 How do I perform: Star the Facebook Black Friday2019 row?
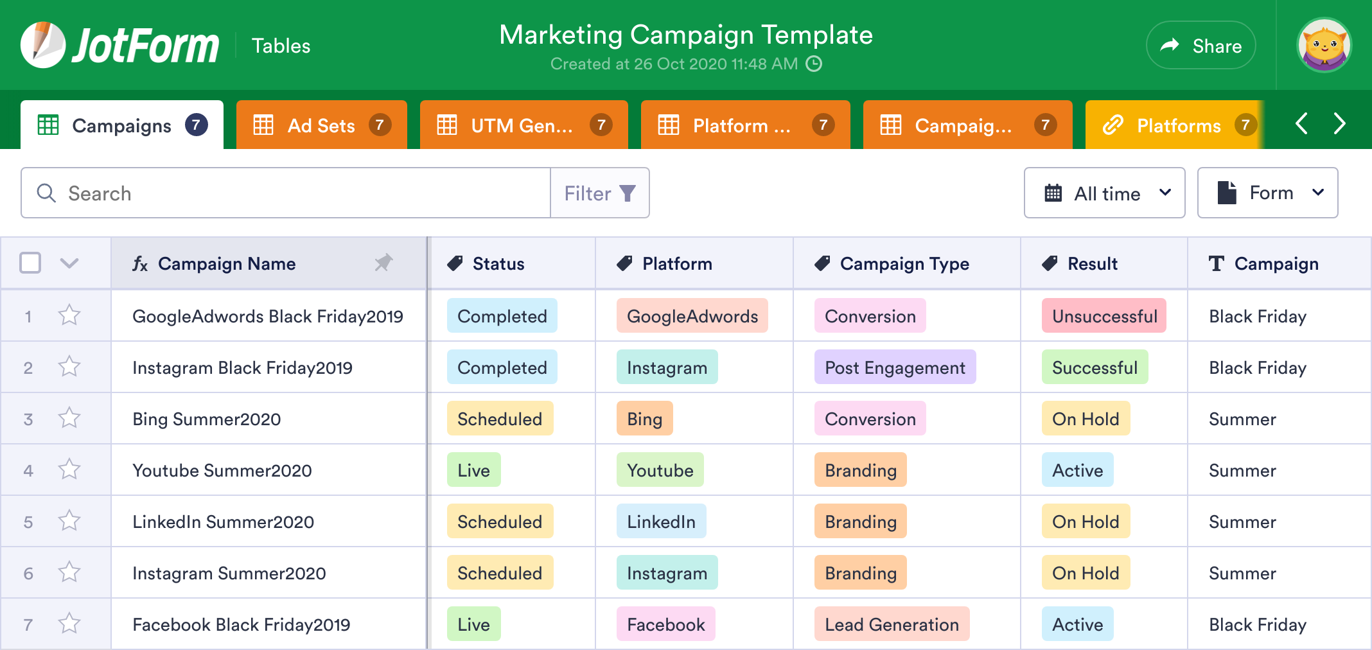tap(69, 624)
